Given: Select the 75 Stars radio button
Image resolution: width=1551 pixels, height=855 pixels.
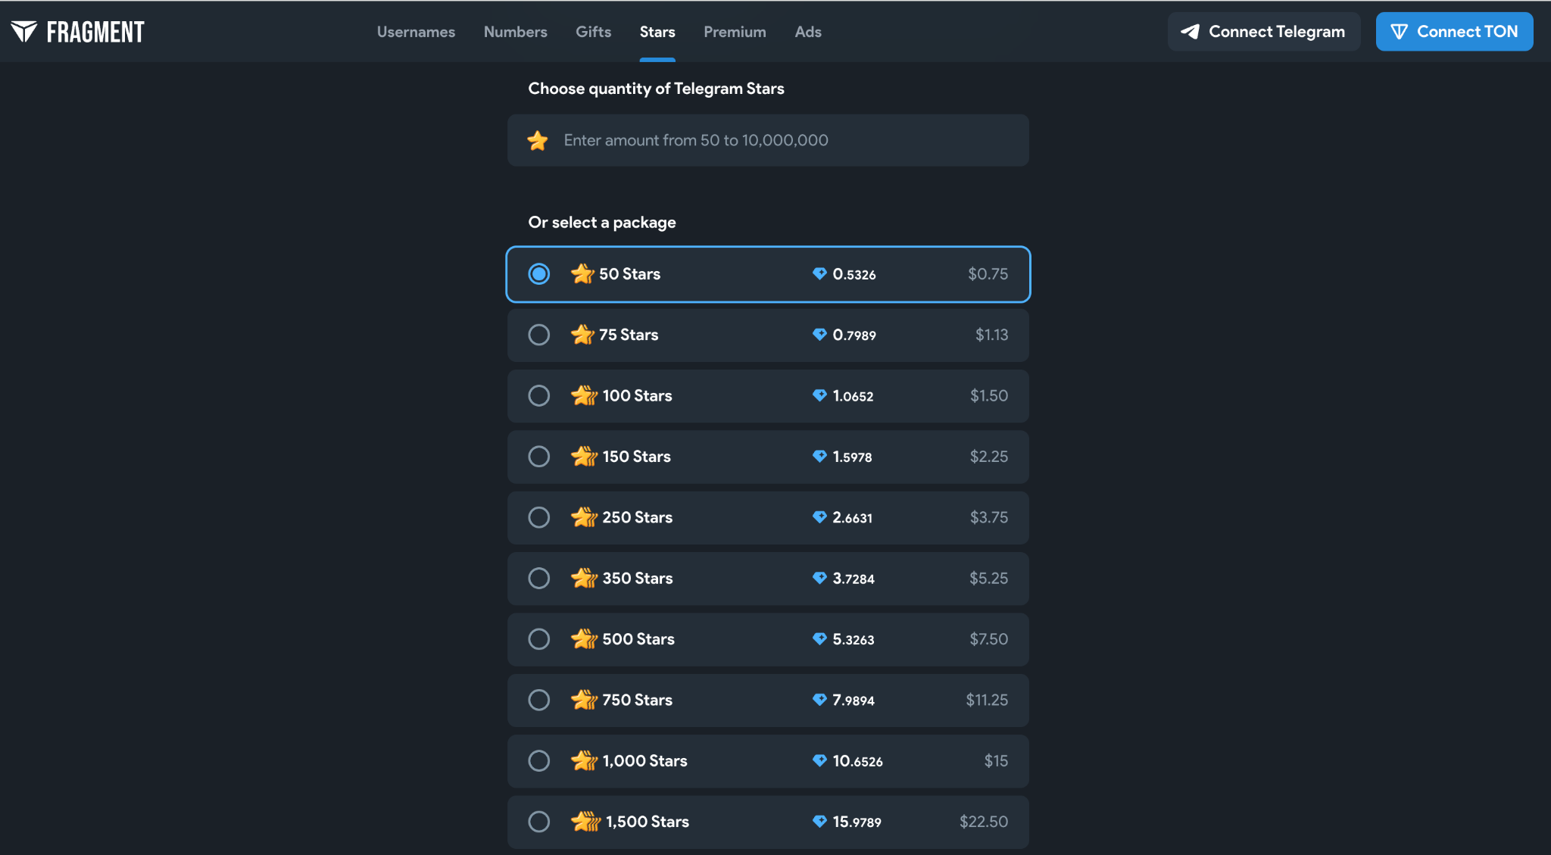Looking at the screenshot, I should click(538, 334).
